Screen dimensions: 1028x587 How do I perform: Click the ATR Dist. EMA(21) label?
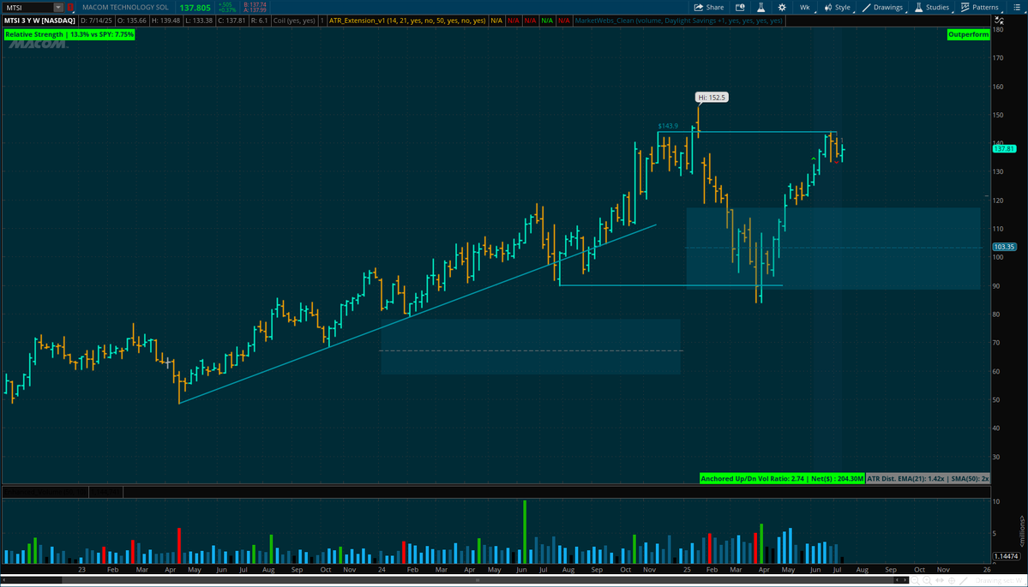929,479
